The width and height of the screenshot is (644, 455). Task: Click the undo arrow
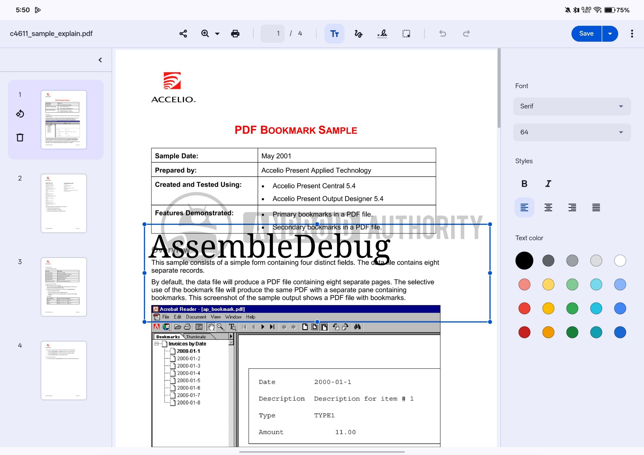click(x=442, y=34)
